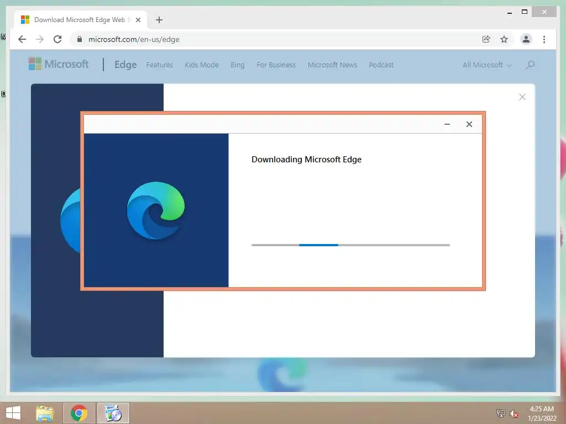
Task: Open the Kids Mode menu item
Action: click(201, 65)
